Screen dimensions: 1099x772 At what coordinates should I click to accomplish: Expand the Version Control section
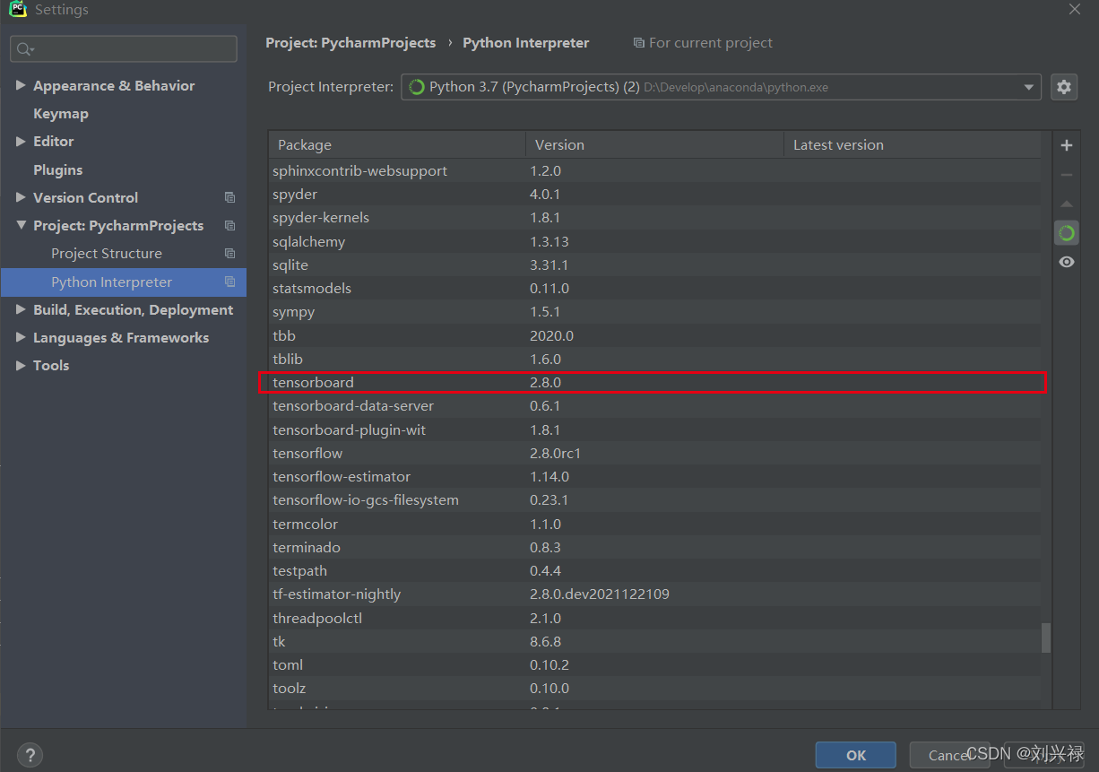21,197
